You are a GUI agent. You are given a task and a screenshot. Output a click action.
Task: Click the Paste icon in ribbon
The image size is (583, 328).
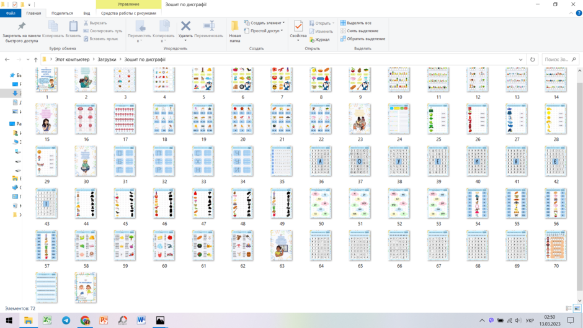coord(73,26)
